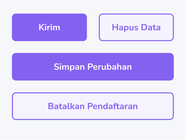
Task: Click the Kirim button
Action: click(49, 27)
